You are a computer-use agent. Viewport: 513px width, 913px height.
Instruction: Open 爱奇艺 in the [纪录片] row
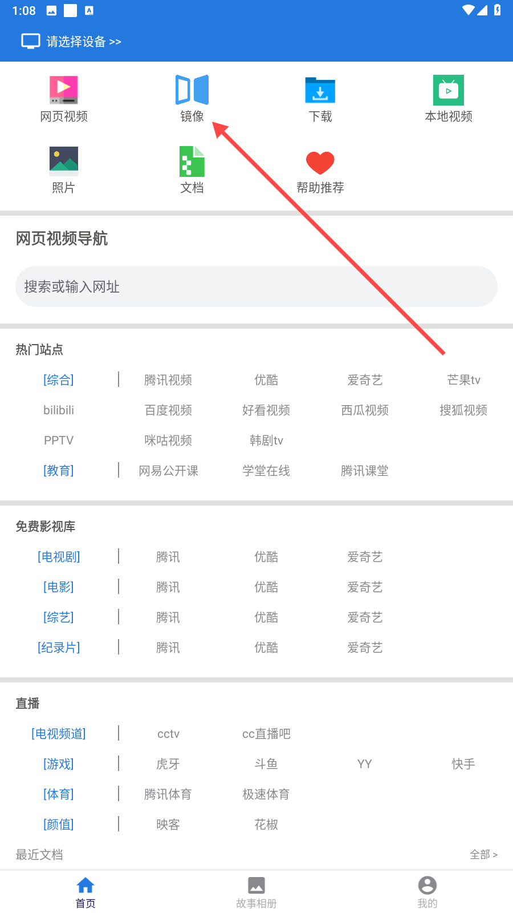click(365, 648)
